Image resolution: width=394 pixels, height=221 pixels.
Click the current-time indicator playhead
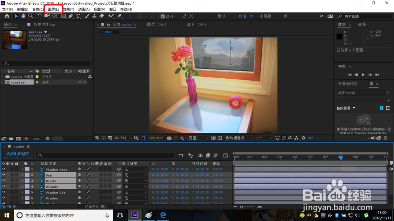click(341, 157)
